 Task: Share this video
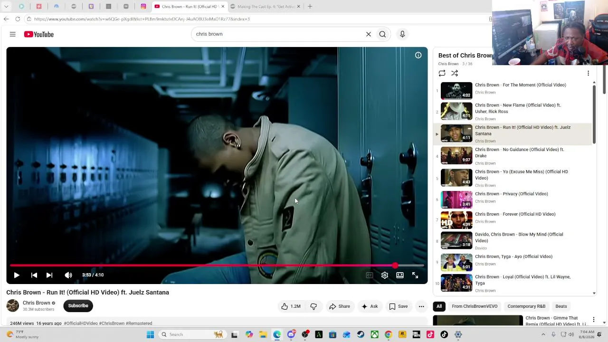[340, 306]
